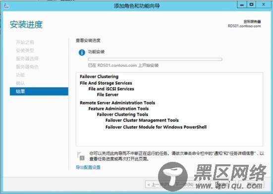This screenshot has width=273, height=194.
Task: Click the installation progress bar
Action: click(155, 59)
